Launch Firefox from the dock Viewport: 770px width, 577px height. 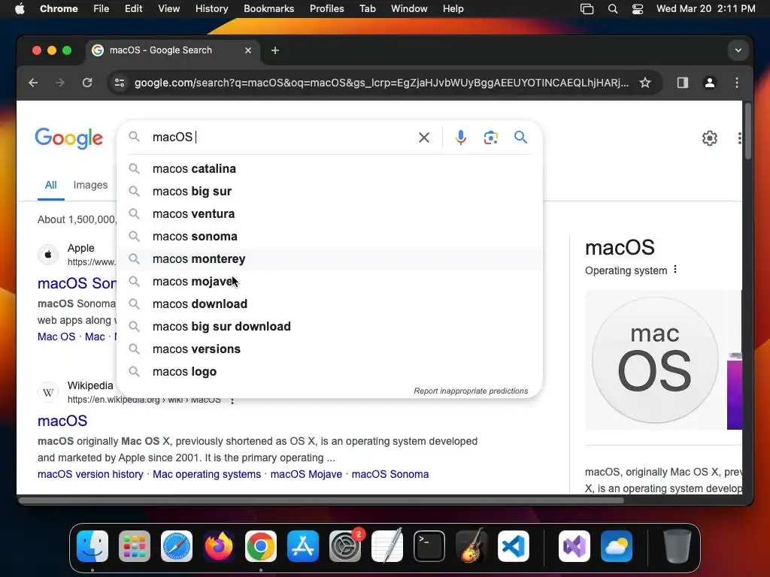pyautogui.click(x=219, y=546)
